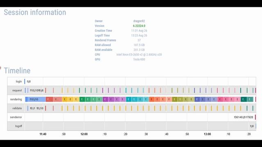Image resolution: width=262 pixels, height=147 pixels.
Task: Click the GPU label
Action: (97, 59)
